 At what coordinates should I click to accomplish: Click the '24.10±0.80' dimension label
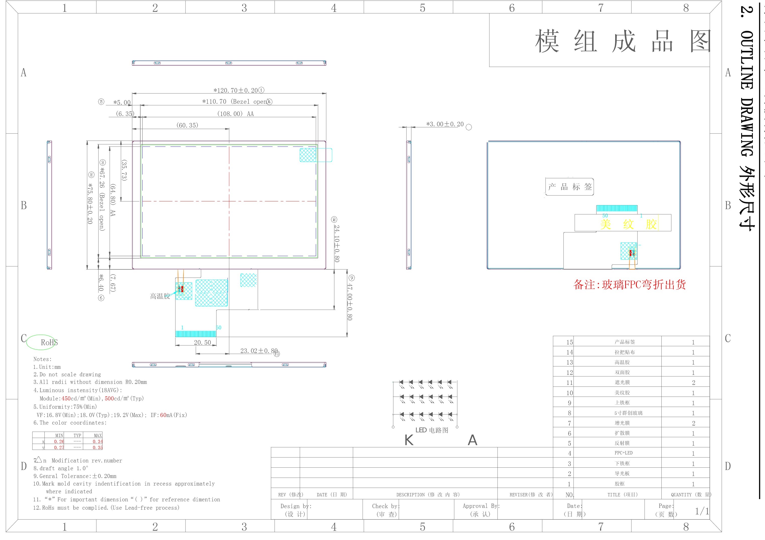point(337,244)
